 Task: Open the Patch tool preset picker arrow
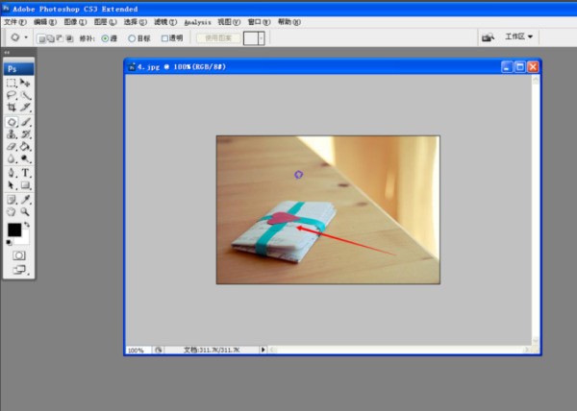[26, 37]
